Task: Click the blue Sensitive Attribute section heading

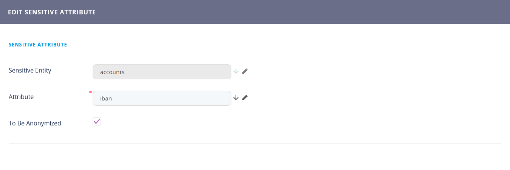Action: click(38, 45)
